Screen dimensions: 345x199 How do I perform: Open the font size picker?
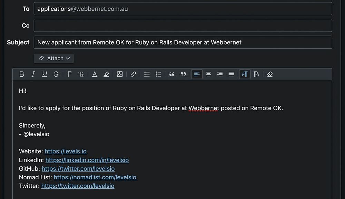pos(81,74)
